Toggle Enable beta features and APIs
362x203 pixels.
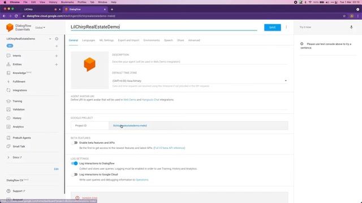click(74, 143)
